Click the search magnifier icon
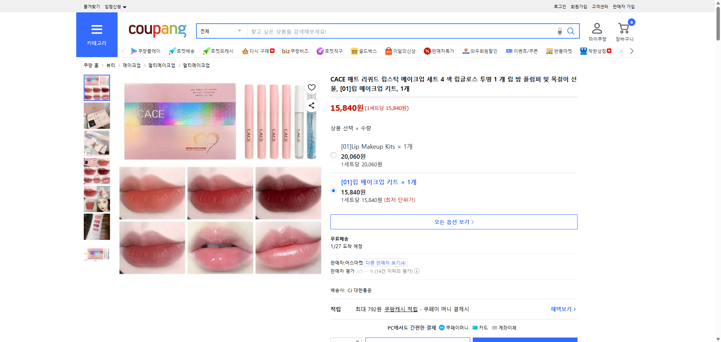The image size is (721, 342). 571,31
